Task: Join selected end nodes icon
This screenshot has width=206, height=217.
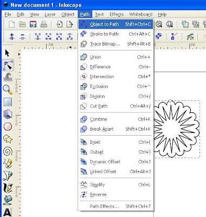Action: tap(38, 36)
